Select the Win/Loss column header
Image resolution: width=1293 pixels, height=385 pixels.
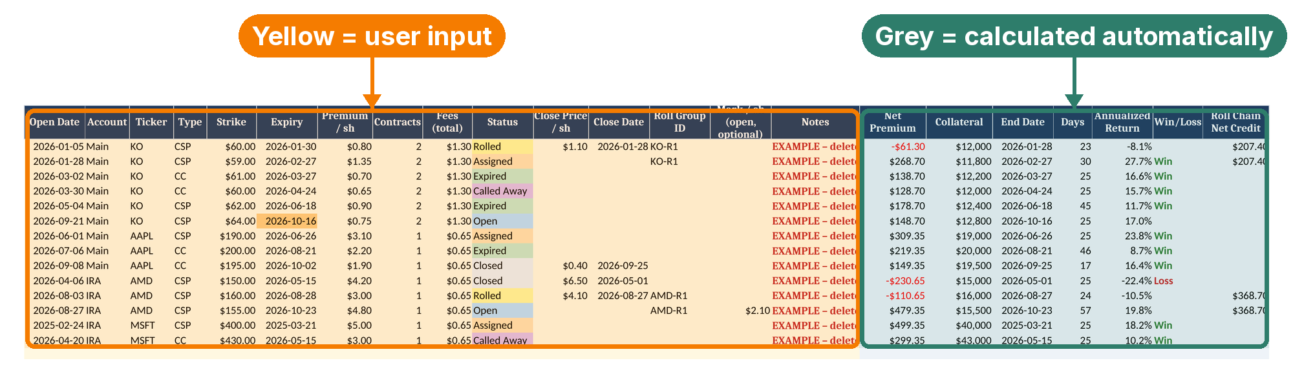point(1178,122)
